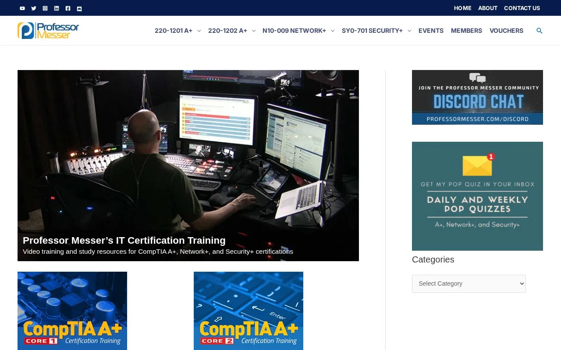Image resolution: width=561 pixels, height=350 pixels.
Task: Click the "Video training and study resources" subtitle
Action: 158,252
